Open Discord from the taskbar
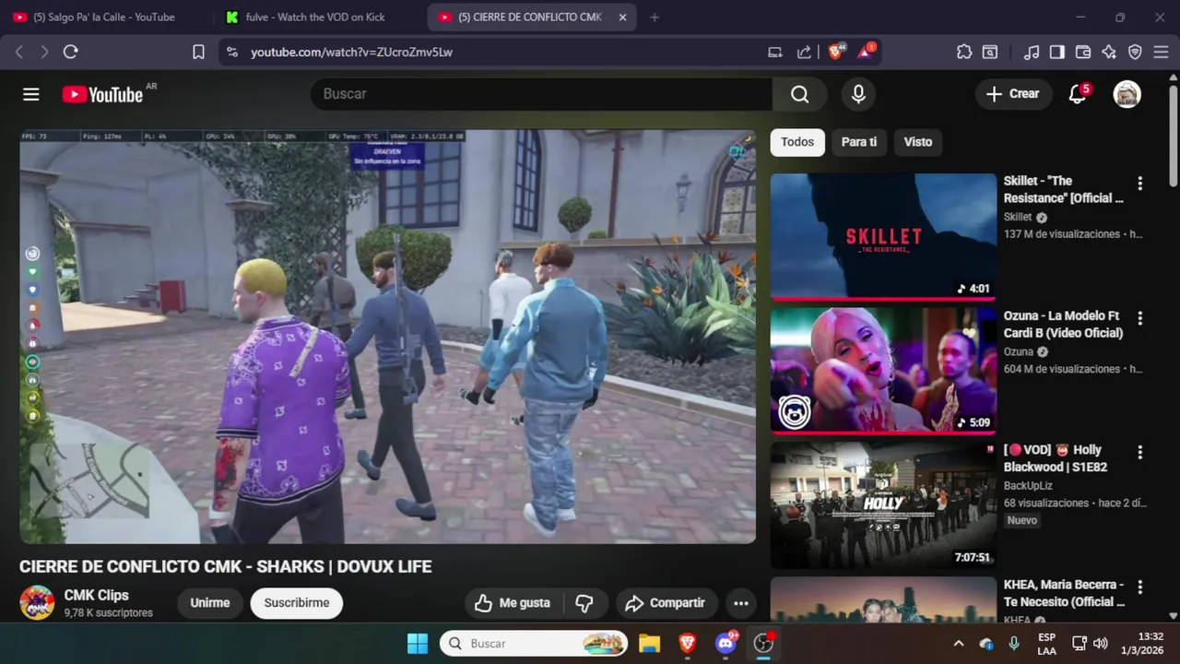This screenshot has height=664, width=1180. [x=726, y=643]
